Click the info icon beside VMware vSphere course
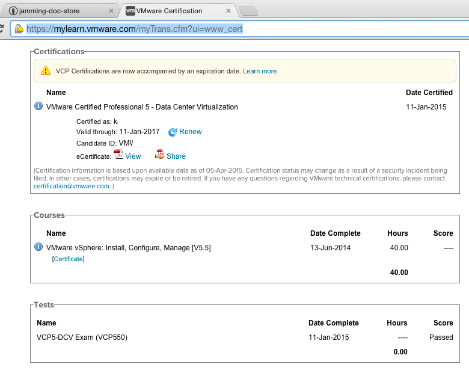The image size is (469, 373). 38,247
